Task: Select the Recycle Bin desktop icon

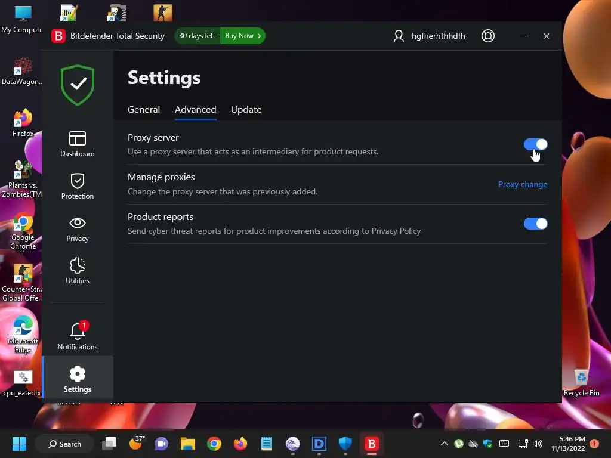Action: (581, 383)
